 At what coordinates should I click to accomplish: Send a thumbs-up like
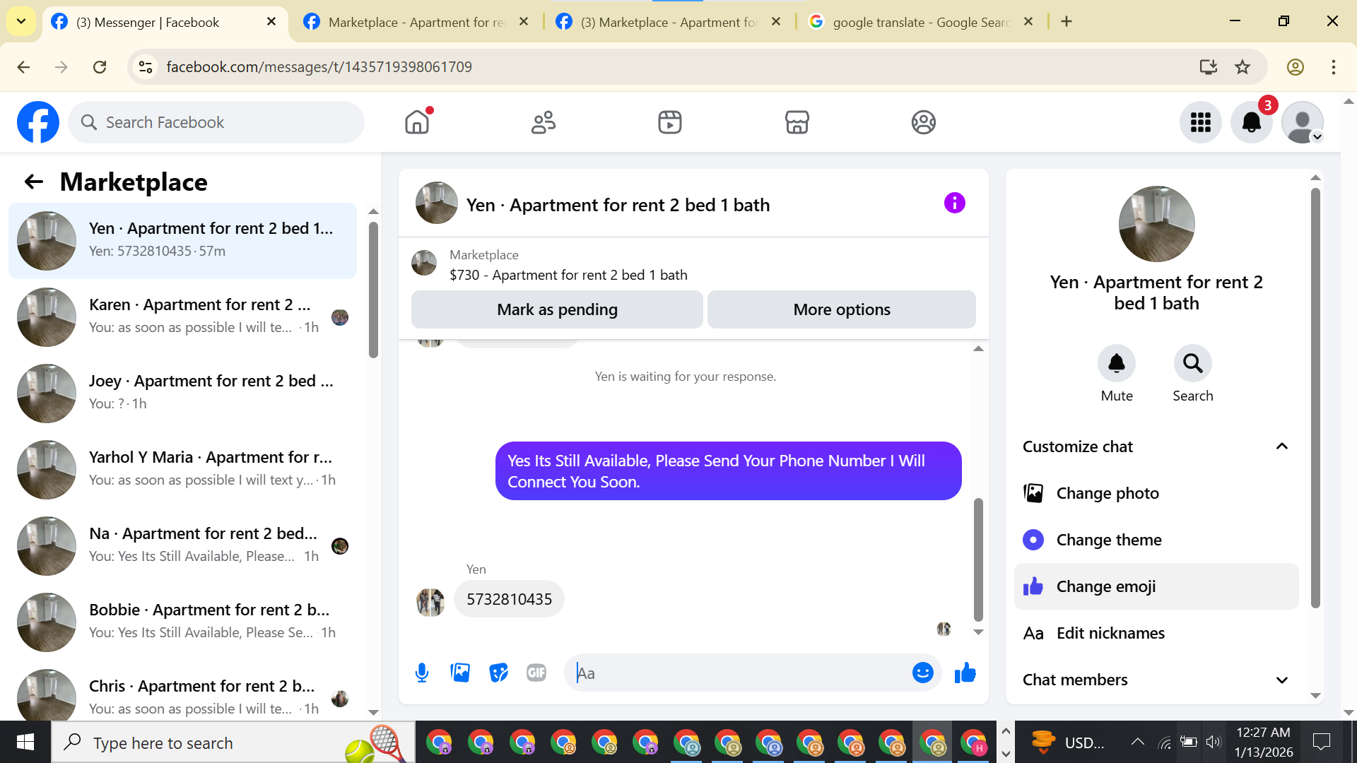click(x=965, y=673)
